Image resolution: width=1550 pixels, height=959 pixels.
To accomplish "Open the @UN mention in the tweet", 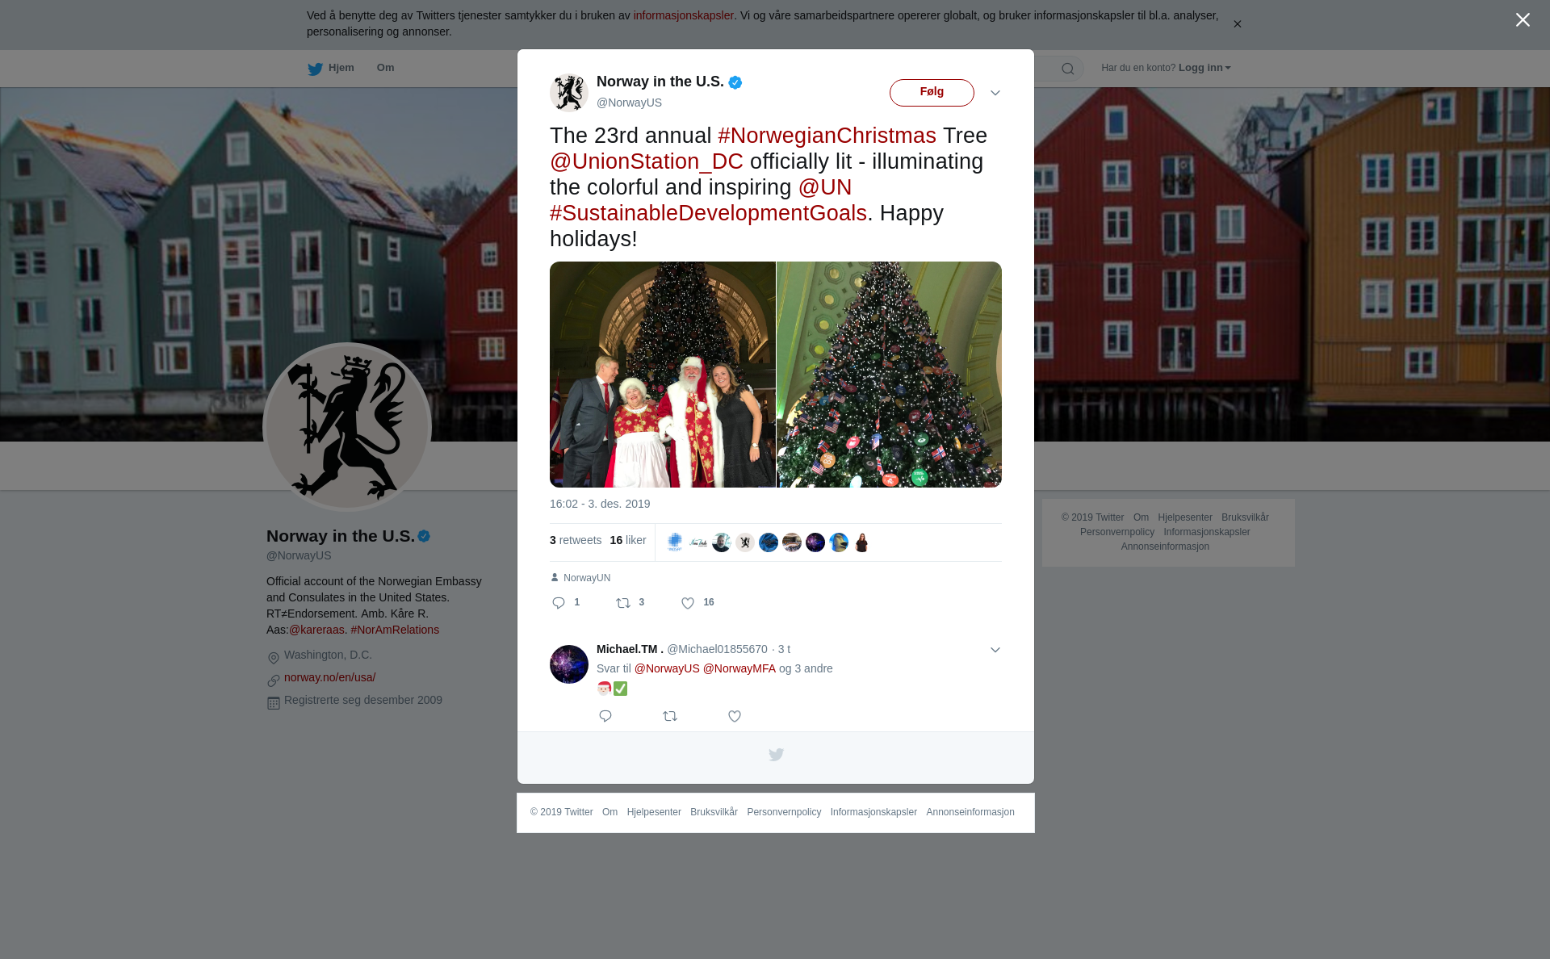I will click(825, 187).
